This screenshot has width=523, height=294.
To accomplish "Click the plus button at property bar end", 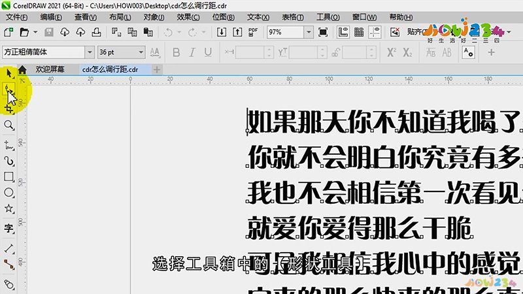I will 491,52.
